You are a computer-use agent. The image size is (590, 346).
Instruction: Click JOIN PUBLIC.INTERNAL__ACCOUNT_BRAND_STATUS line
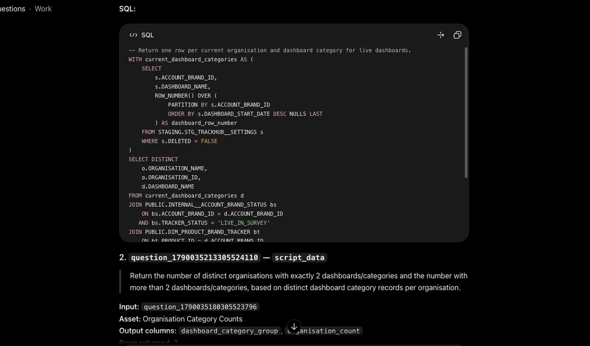coord(202,205)
